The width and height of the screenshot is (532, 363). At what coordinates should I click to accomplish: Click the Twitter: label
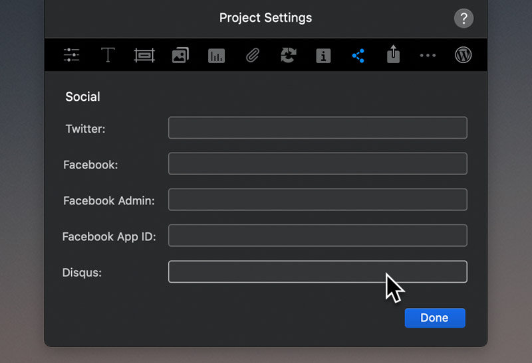click(x=86, y=129)
